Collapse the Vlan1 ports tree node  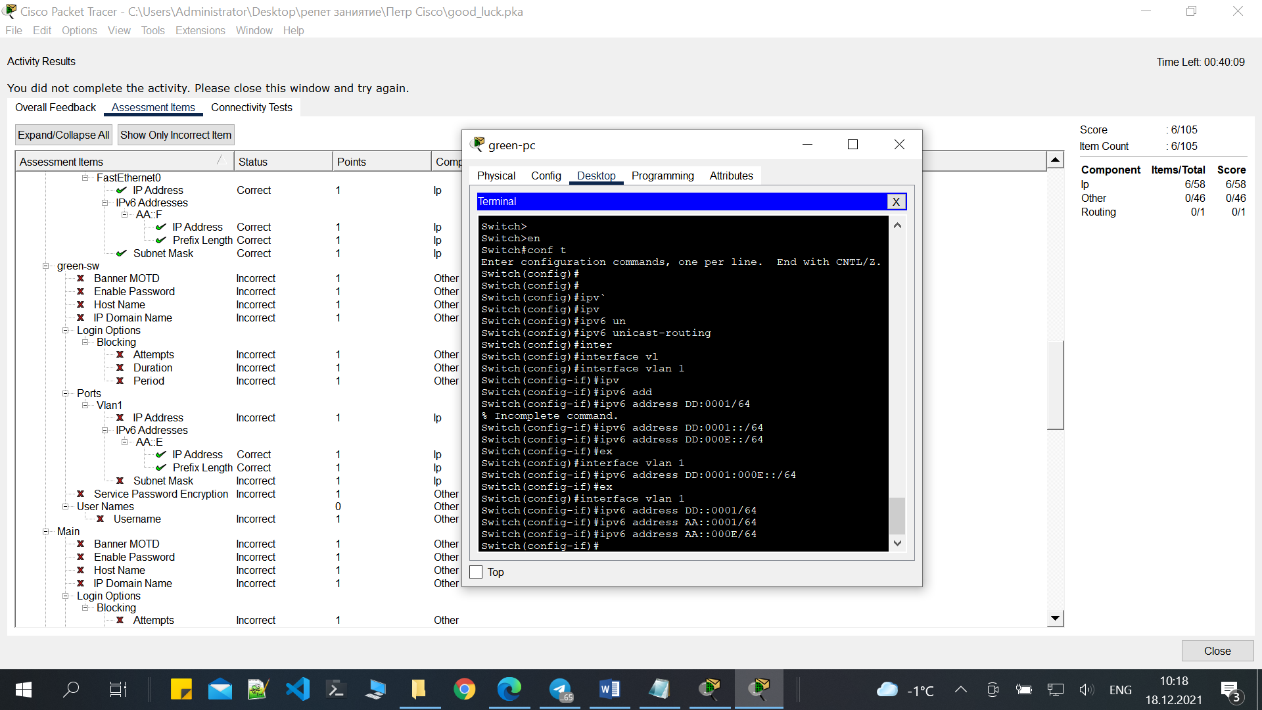click(x=85, y=406)
